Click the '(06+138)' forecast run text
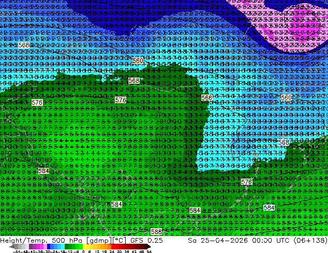Image resolution: width=328 pixels, height=253 pixels. click(x=310, y=241)
